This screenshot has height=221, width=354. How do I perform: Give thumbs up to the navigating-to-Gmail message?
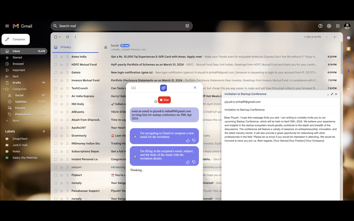tap(188, 141)
